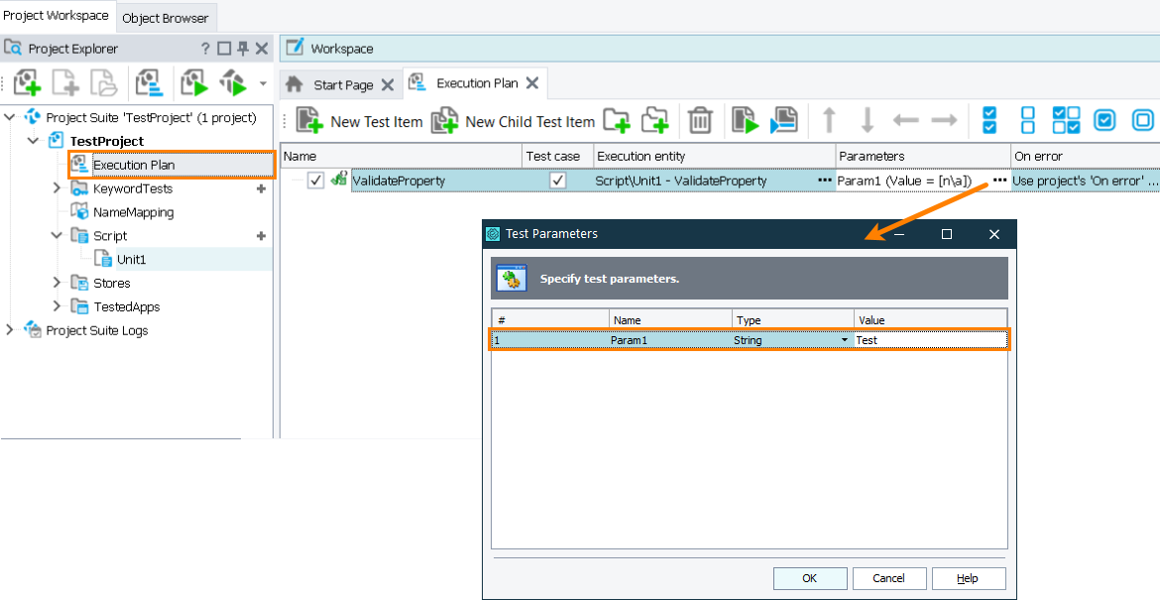This screenshot has width=1160, height=600.
Task: Move the test item up
Action: [829, 120]
